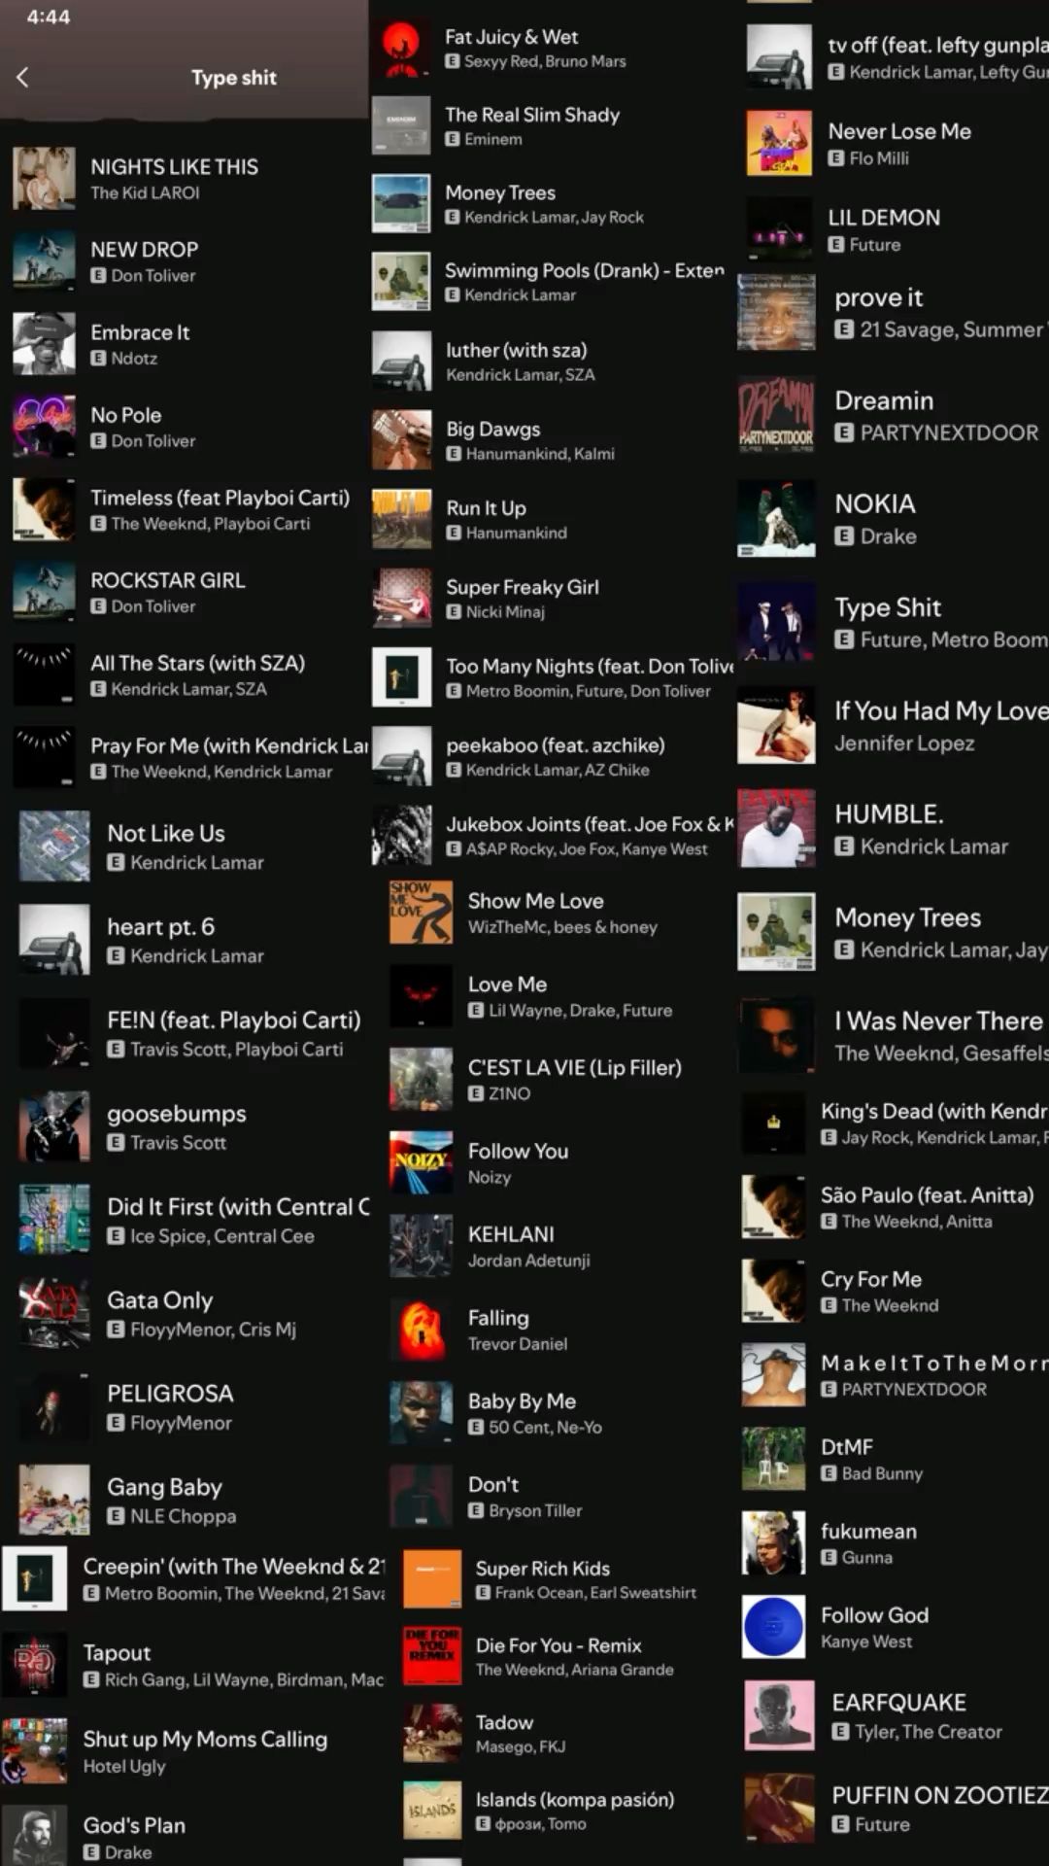The height and width of the screenshot is (1866, 1049).
Task: Tap the Fat Juicy & Wet cover art
Action: click(401, 48)
